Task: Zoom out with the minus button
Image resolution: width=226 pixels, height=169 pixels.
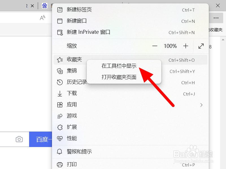Action: pos(155,46)
